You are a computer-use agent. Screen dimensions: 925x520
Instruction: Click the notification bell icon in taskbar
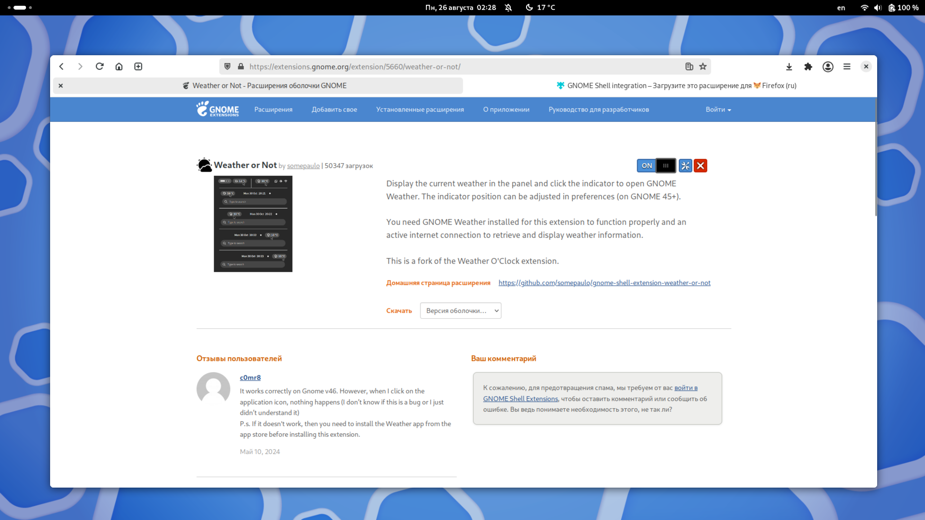pyautogui.click(x=509, y=7)
